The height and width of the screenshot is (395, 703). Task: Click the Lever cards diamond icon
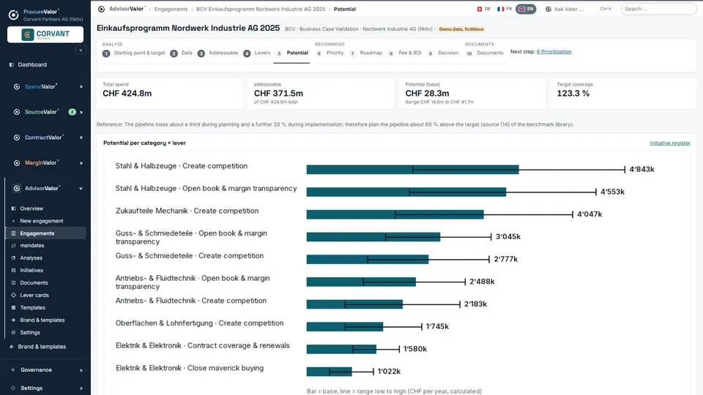tap(13, 295)
